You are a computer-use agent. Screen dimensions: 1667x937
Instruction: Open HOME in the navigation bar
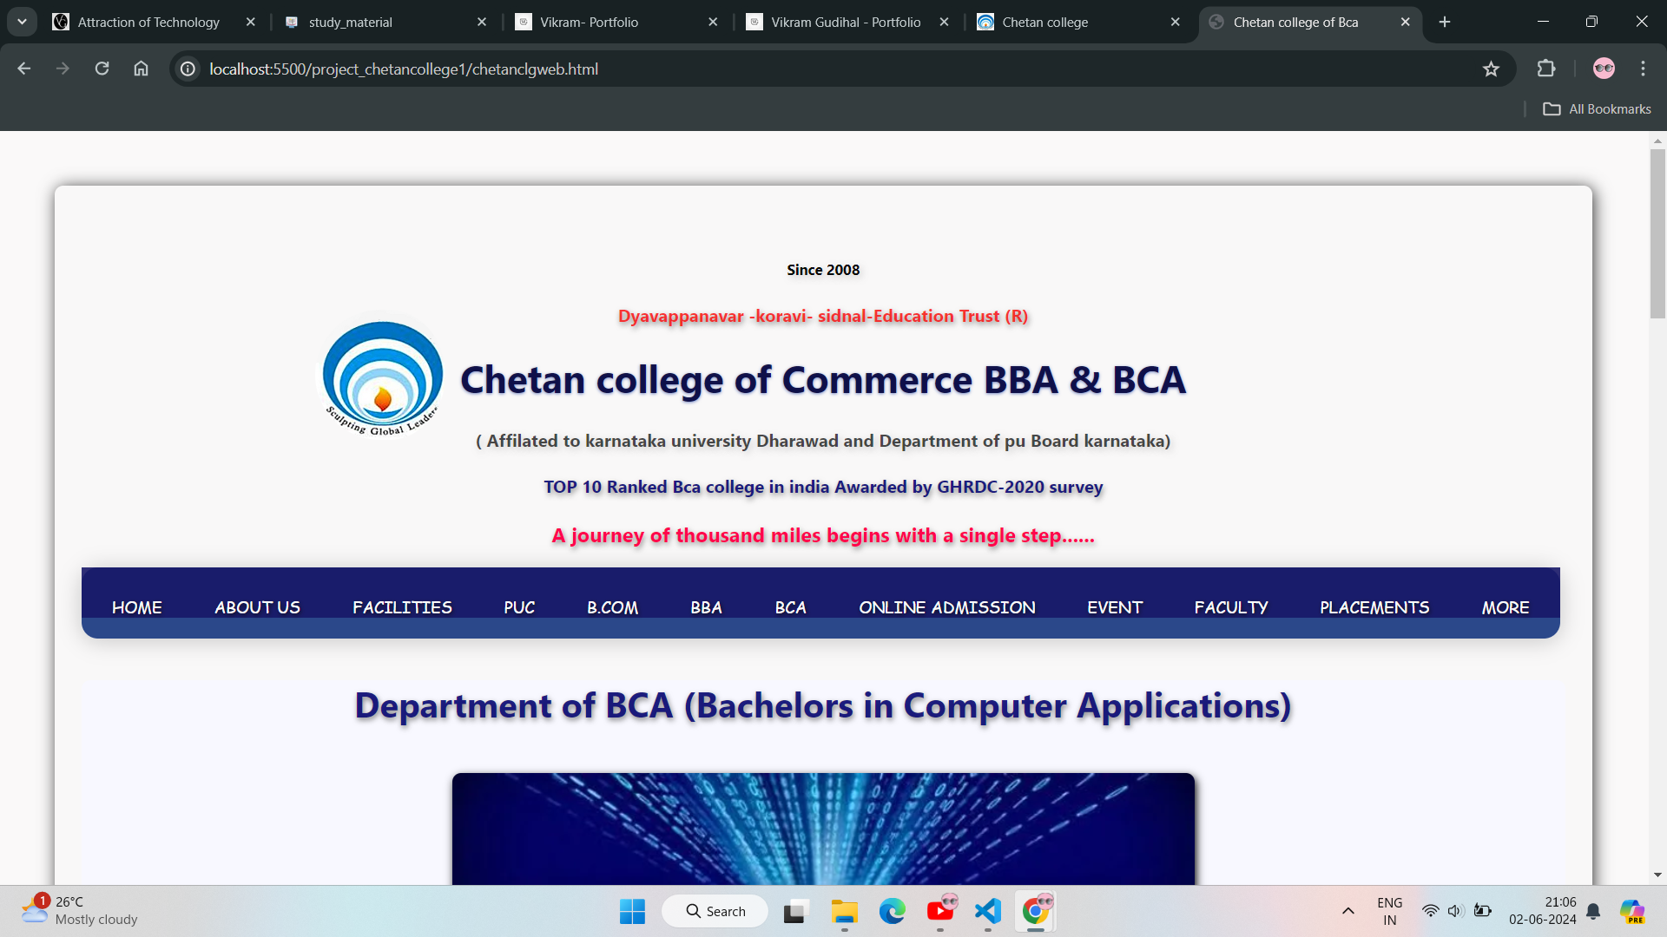click(136, 607)
